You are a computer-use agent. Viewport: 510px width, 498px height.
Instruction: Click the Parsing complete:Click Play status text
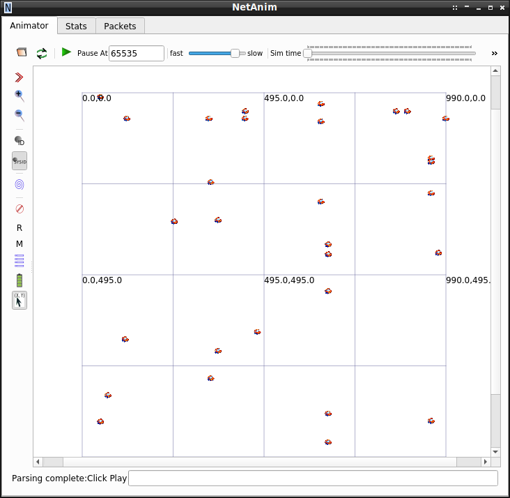(x=69, y=478)
